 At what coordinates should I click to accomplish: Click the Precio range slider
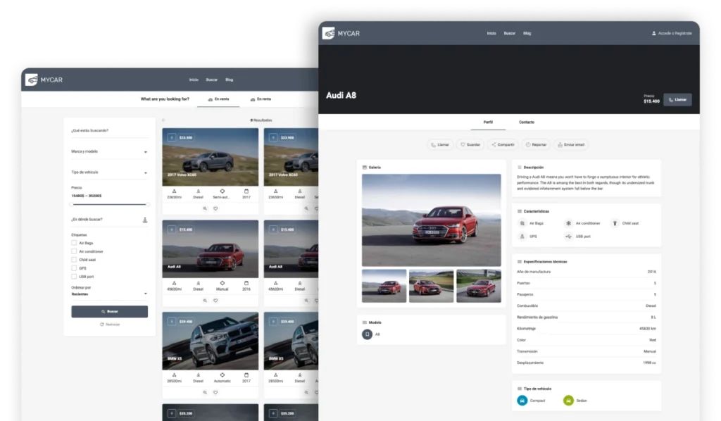[109, 204]
